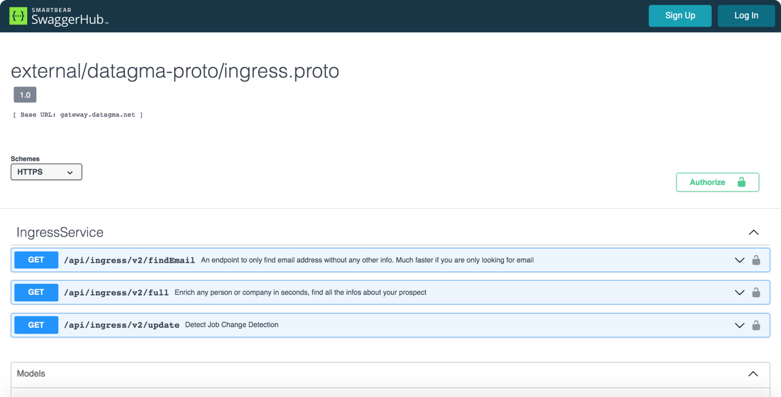Click the 1.0 version badge
The height and width of the screenshot is (397, 781).
click(25, 95)
